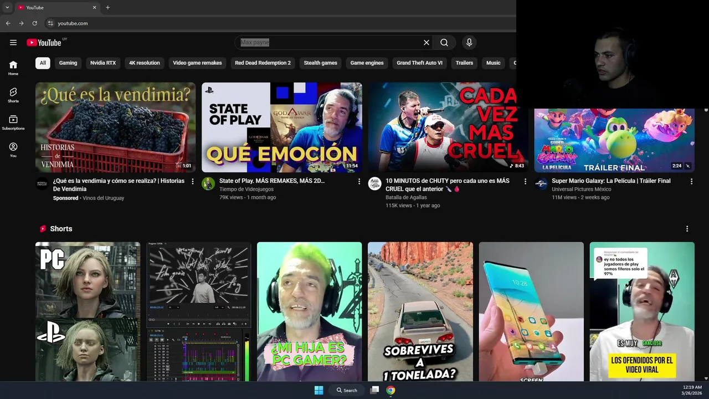Open the YouTube hamburger guide menu

[13, 43]
